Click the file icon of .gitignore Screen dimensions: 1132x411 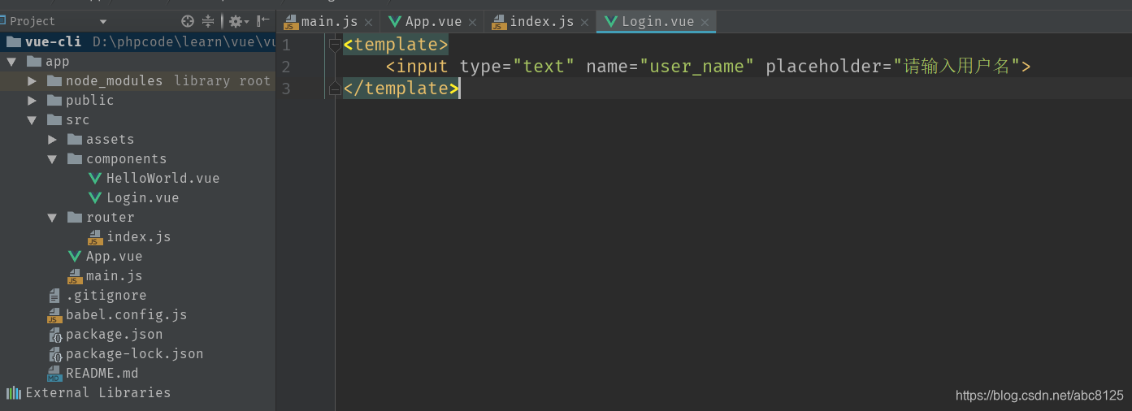tap(54, 295)
